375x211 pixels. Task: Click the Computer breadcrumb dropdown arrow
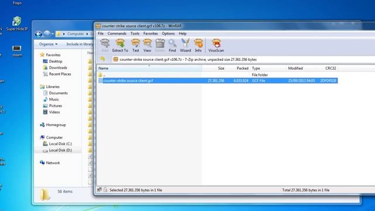pyautogui.click(x=87, y=34)
